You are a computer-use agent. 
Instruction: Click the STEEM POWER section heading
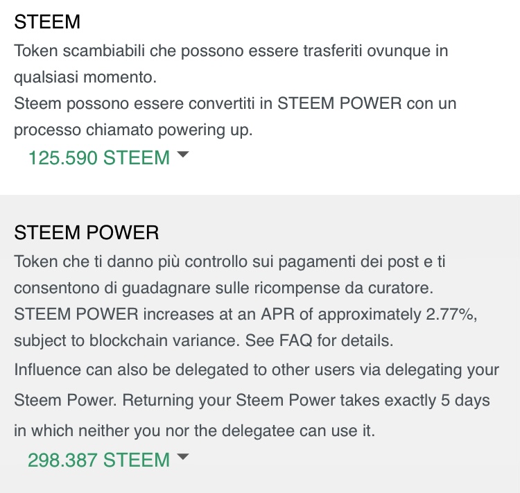point(87,233)
